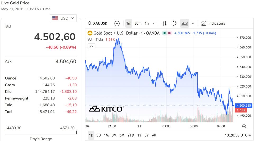Switch interval to 30m
This screenshot has height=141, width=254.
[x=138, y=23]
